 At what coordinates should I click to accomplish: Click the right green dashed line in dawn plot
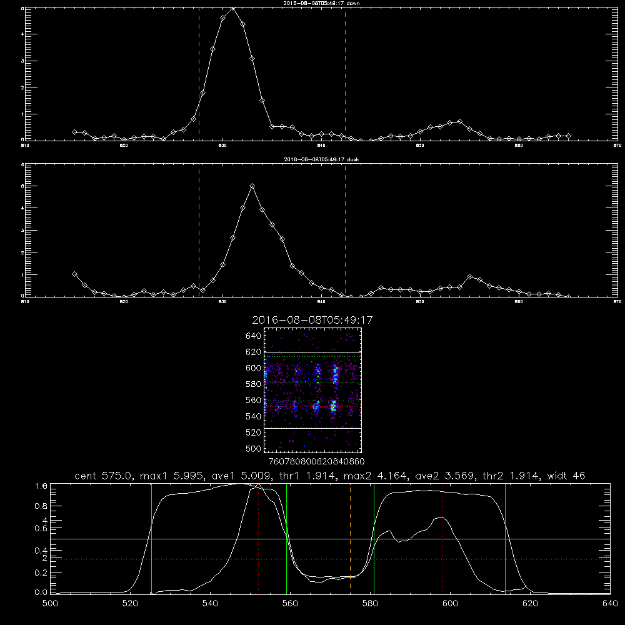345,76
